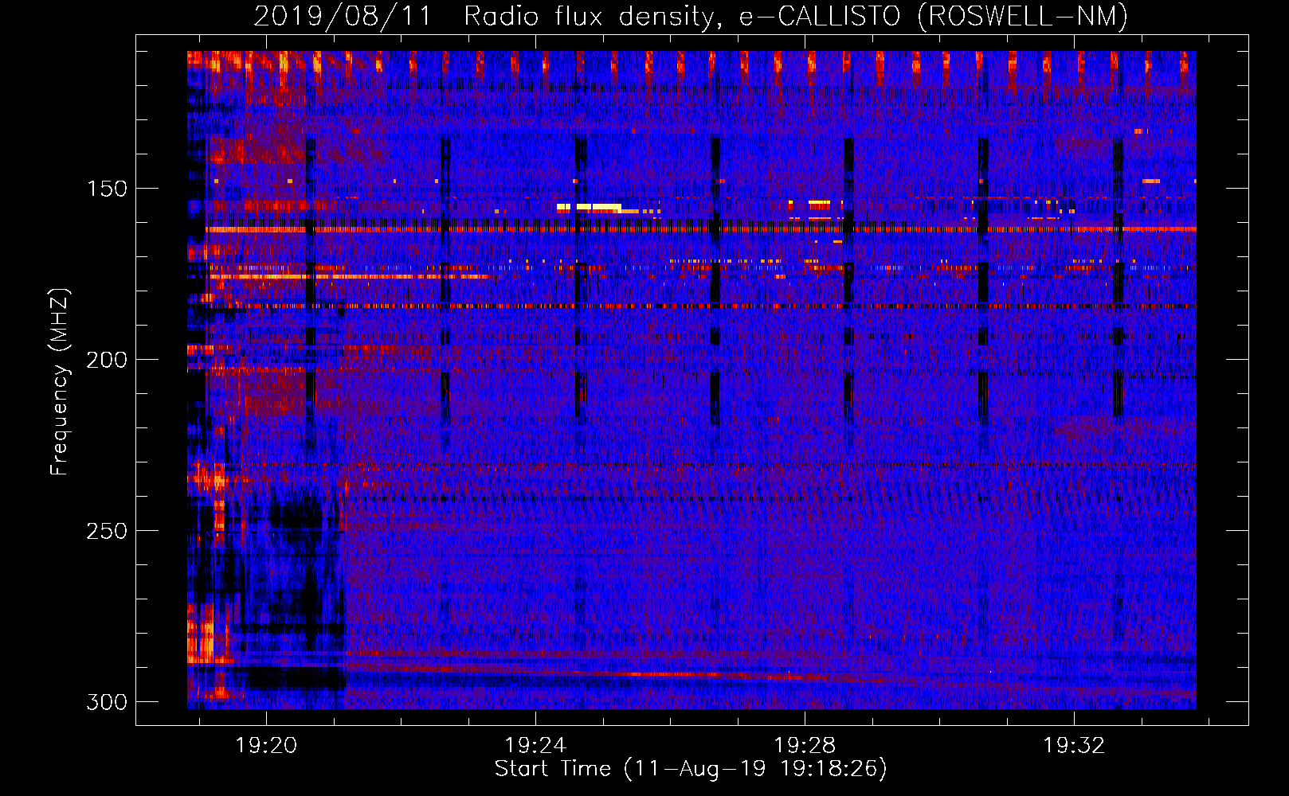Click the 'Frequency (MHZ)' axis title
The image size is (1289, 796).
pos(60,382)
